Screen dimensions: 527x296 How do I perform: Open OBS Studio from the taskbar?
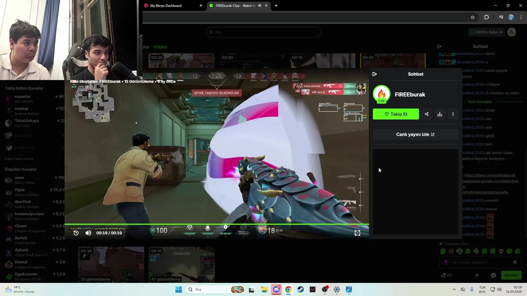click(x=325, y=289)
